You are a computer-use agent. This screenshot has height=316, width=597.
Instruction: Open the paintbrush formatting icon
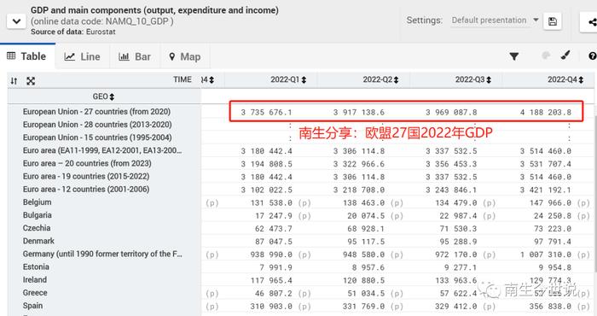pyautogui.click(x=565, y=56)
